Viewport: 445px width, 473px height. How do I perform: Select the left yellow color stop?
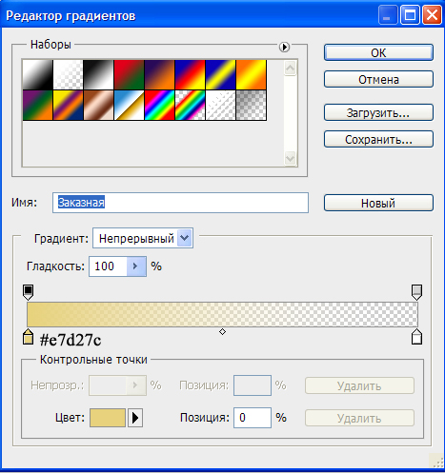click(x=29, y=337)
